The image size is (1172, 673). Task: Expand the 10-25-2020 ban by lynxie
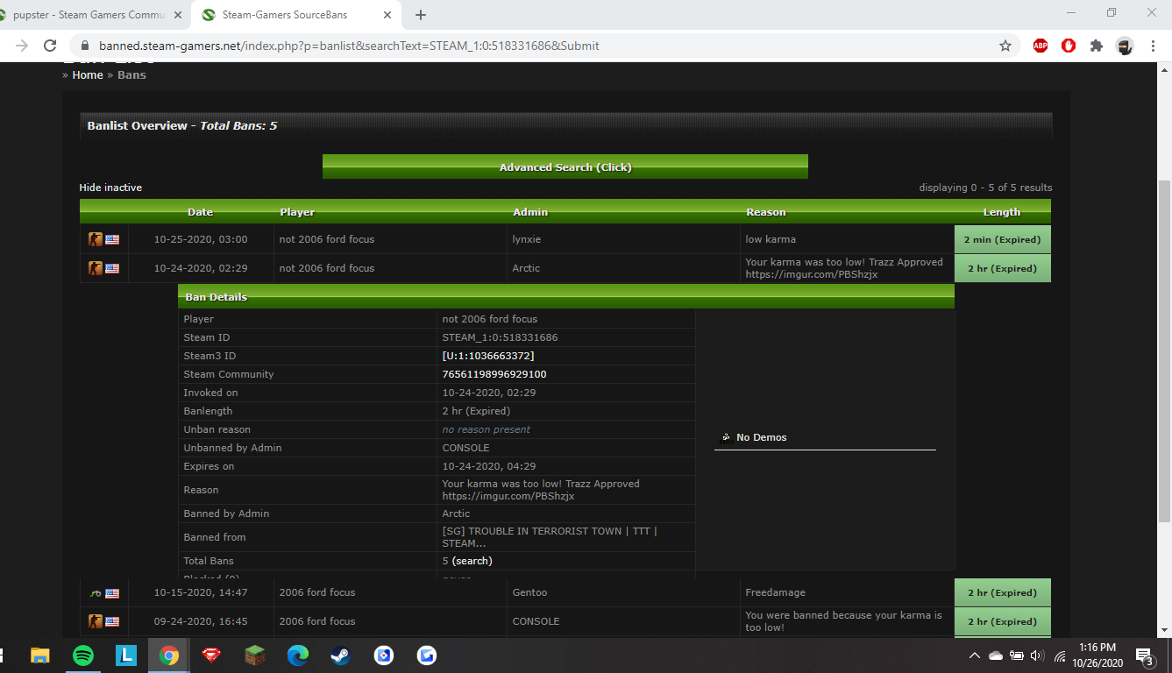[x=565, y=239]
